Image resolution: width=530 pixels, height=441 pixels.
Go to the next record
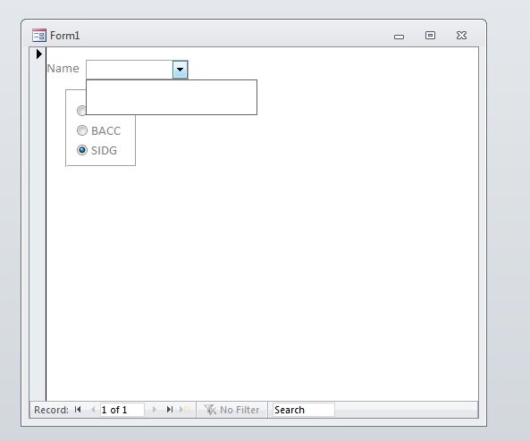point(155,410)
